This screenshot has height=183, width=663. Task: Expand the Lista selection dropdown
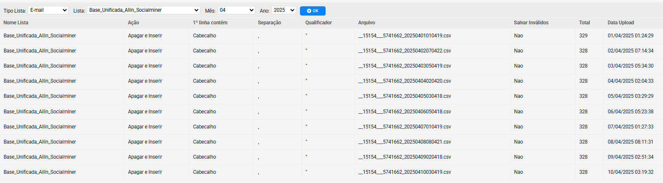143,10
